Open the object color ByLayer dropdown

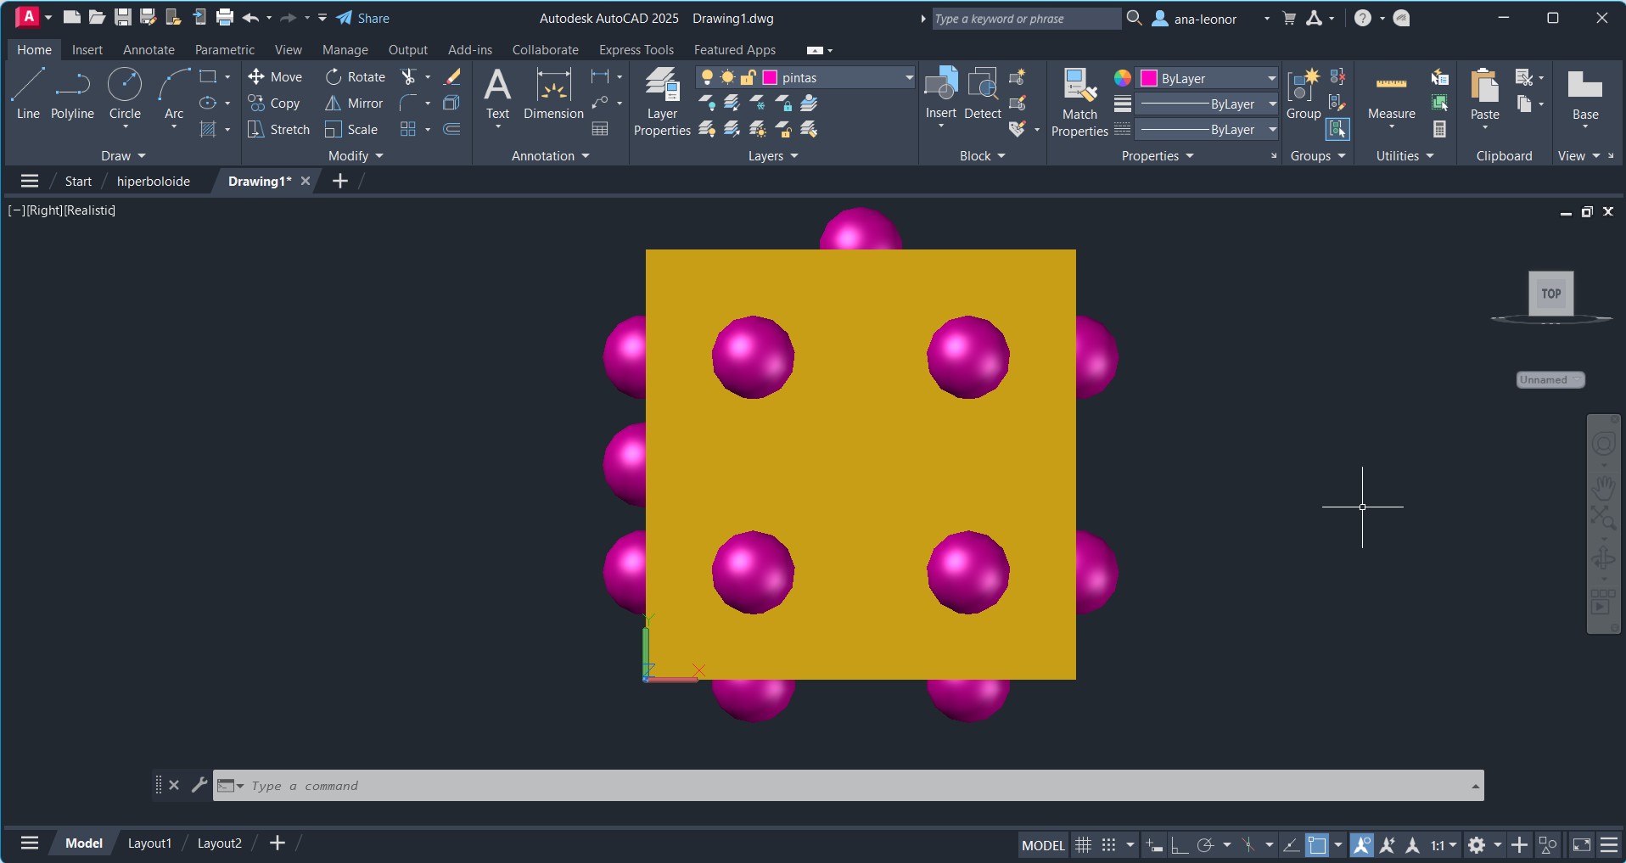click(1271, 78)
